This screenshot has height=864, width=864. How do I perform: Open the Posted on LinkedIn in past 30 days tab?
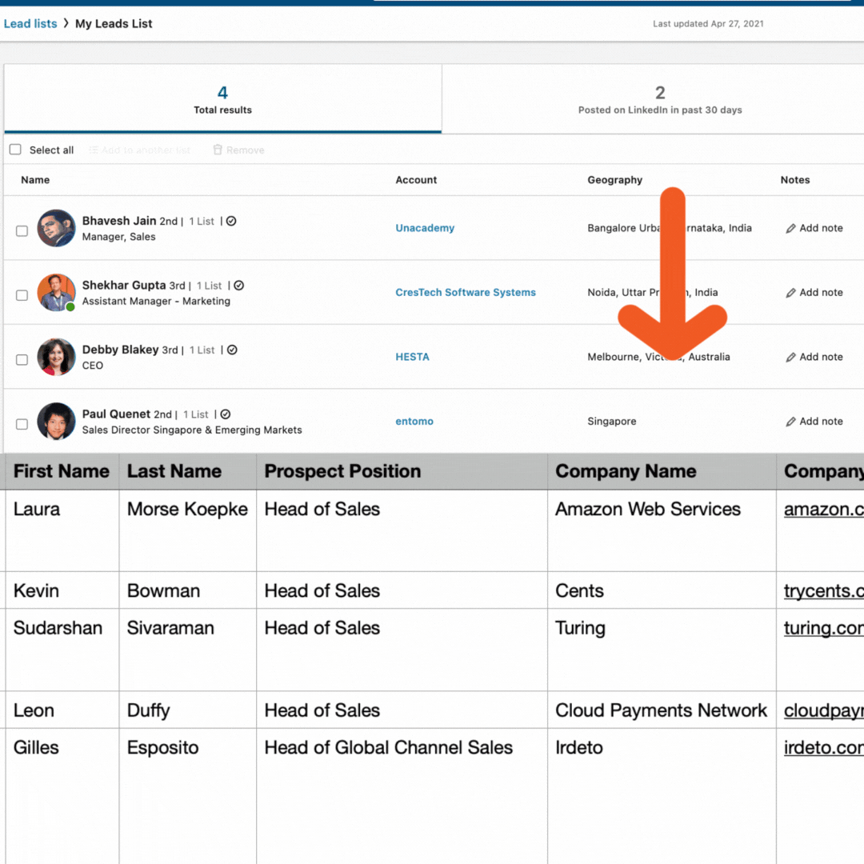[659, 99]
